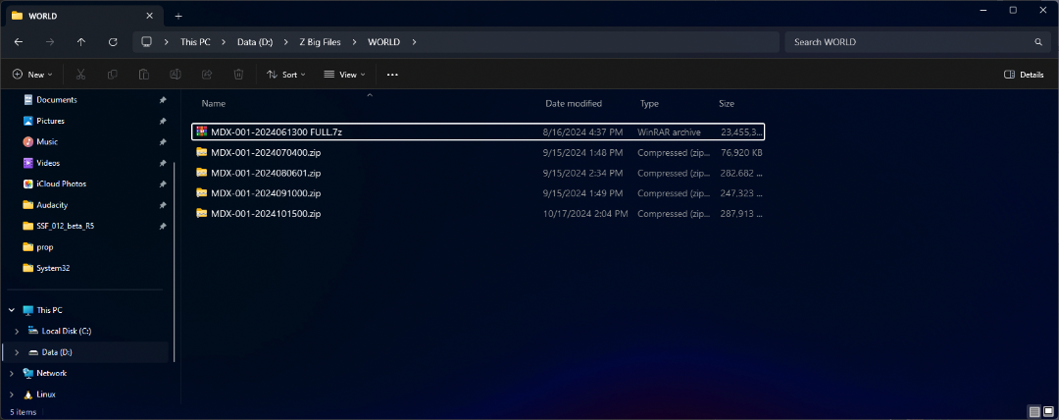This screenshot has height=420, width=1059.
Task: Click the Delete trash icon
Action: 238,75
